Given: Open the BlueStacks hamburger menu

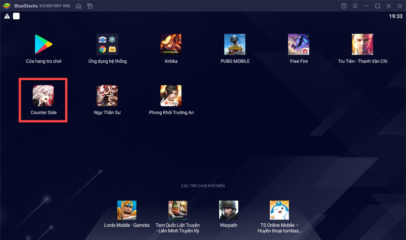Looking at the screenshot, I should 355,6.
